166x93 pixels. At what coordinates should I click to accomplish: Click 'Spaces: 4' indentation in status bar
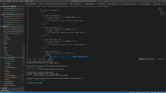pos(139,92)
